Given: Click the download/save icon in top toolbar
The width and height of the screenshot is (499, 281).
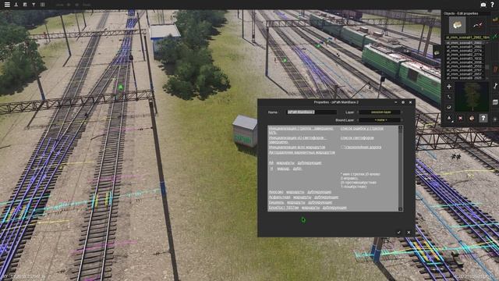Looking at the screenshot, I should pyautogui.click(x=16, y=5).
